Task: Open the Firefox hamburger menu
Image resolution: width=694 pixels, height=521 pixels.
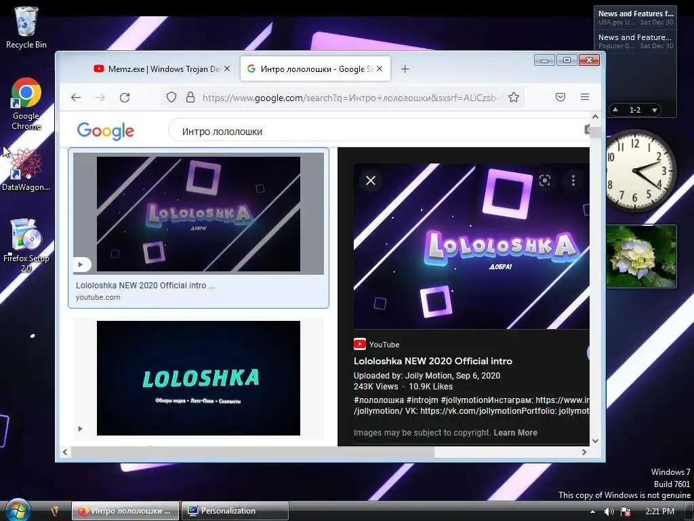Action: coord(585,97)
